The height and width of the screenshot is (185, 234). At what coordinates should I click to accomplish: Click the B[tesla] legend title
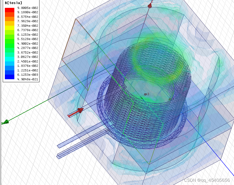click(x=14, y=3)
